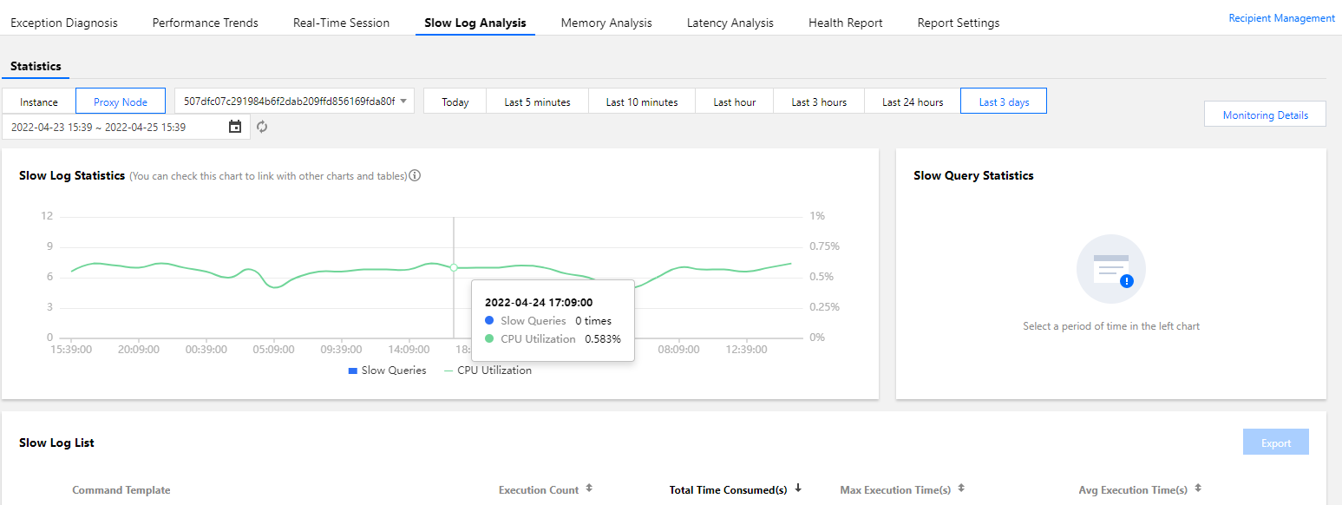Screen dimensions: 1342x505
Task: Open the Latency Analysis tab
Action: tap(730, 23)
